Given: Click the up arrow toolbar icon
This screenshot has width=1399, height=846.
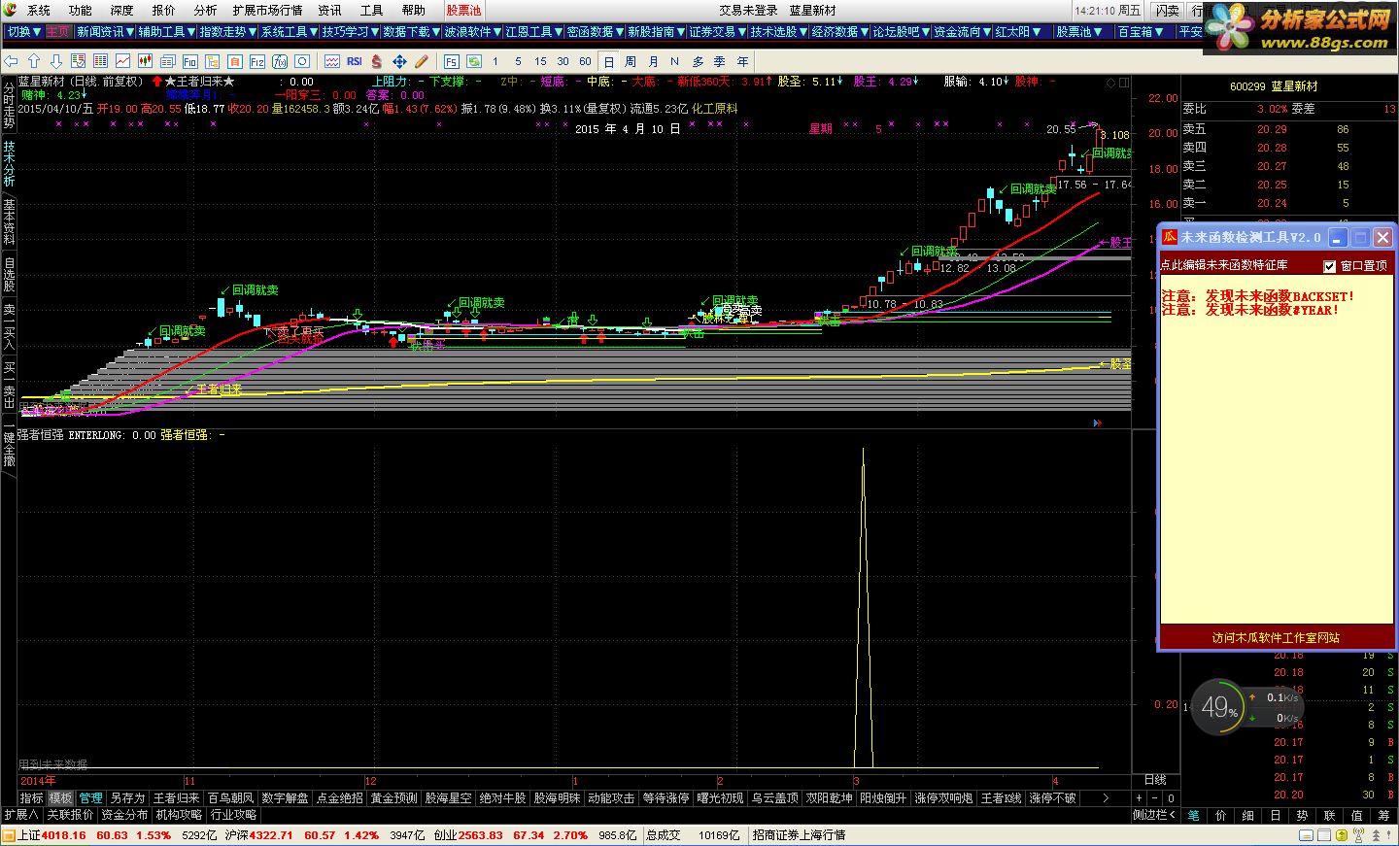Looking at the screenshot, I should pos(34,61).
